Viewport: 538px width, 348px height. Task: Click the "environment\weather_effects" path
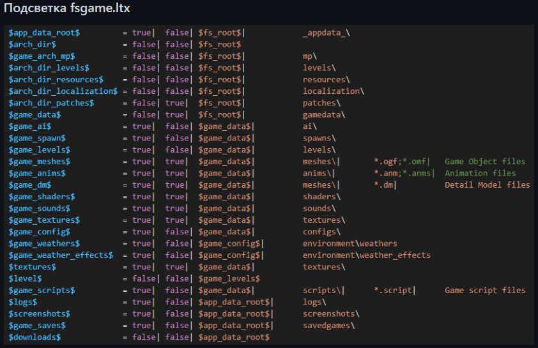point(366,255)
